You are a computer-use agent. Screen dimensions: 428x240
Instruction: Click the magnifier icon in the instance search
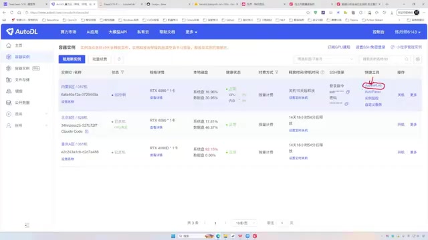407,59
